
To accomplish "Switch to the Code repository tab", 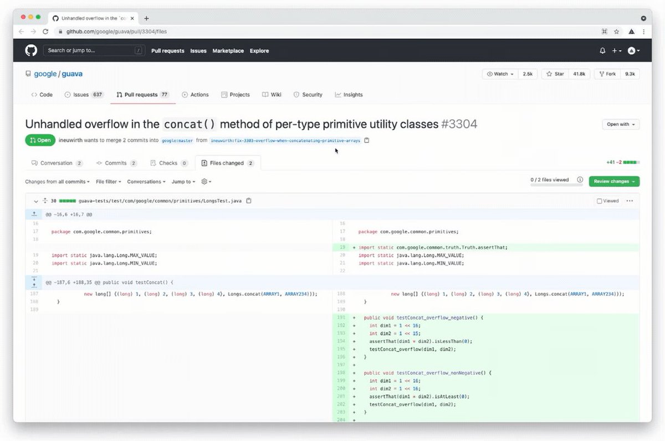I will [x=42, y=95].
